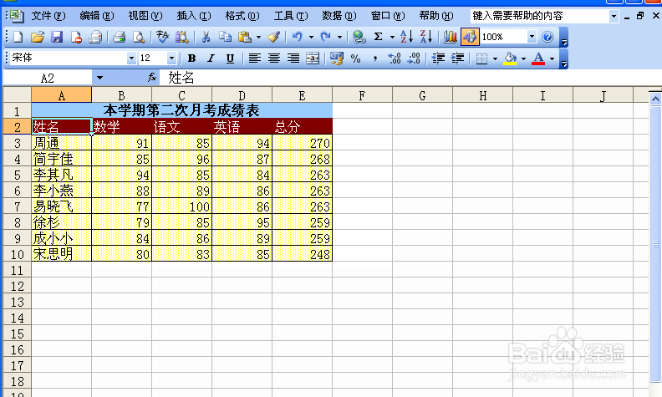The height and width of the screenshot is (397, 662).
Task: Apply percent style
Action: coord(355,59)
